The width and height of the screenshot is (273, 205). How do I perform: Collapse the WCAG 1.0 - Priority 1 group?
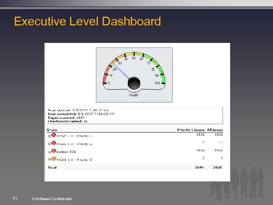[49, 136]
